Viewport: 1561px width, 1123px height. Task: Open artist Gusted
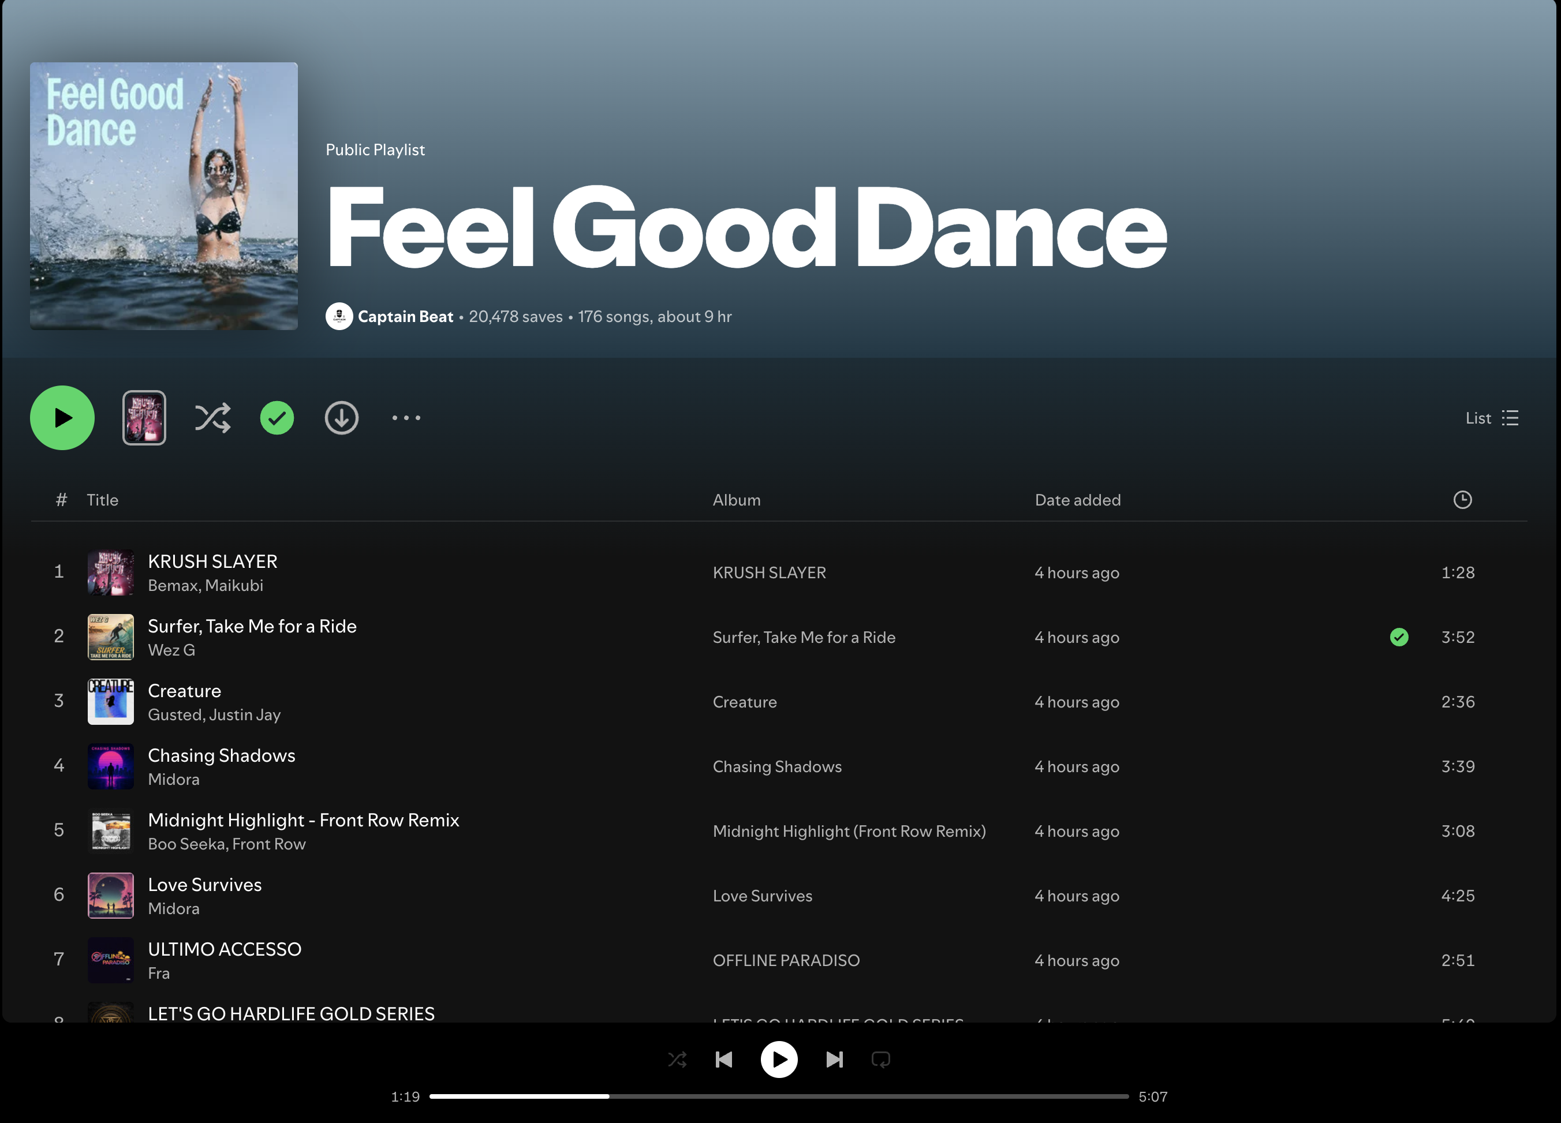point(175,715)
